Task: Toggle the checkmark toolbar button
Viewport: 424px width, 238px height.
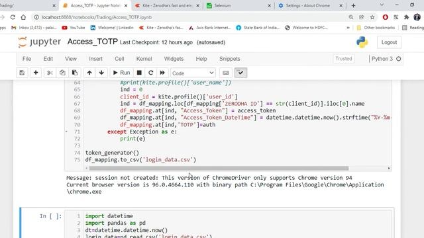Action: [x=240, y=73]
